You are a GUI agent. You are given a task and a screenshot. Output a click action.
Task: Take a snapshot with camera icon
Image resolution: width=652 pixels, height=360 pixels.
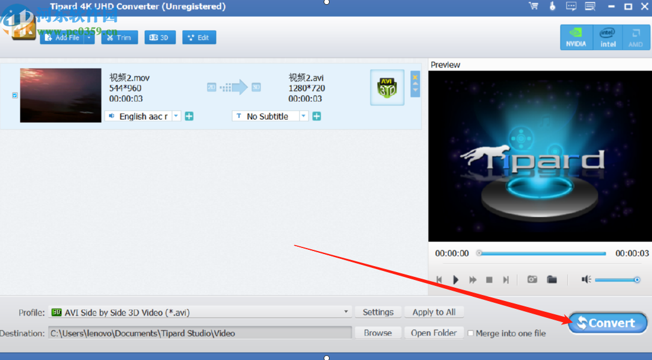click(532, 279)
